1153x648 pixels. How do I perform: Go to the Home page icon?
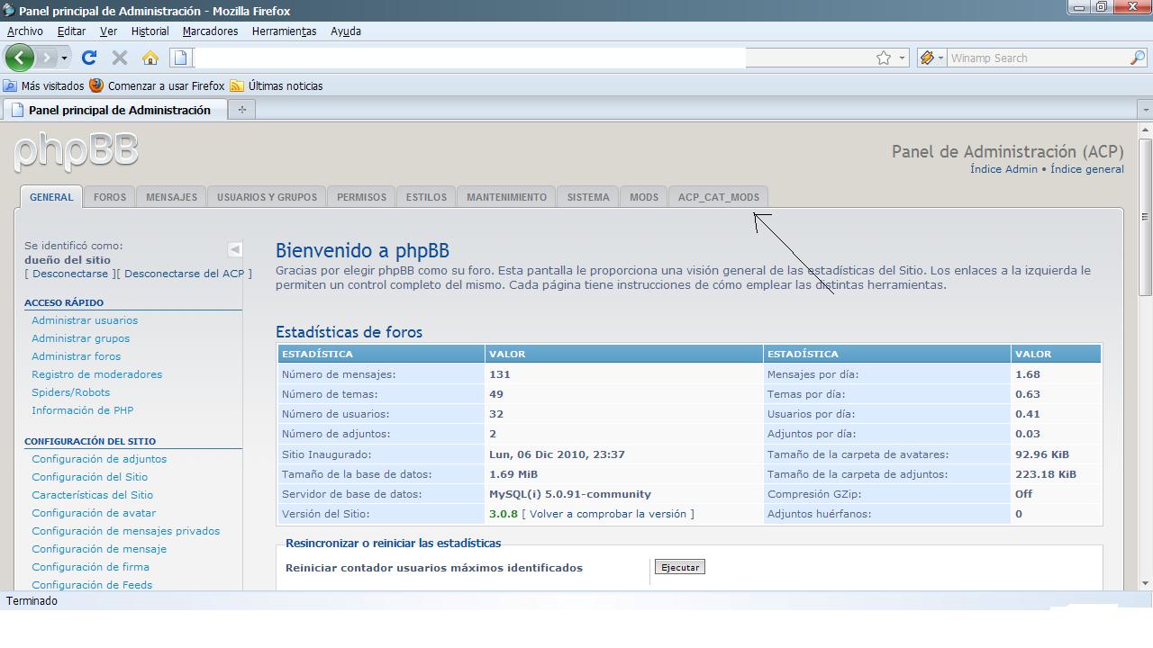[150, 58]
